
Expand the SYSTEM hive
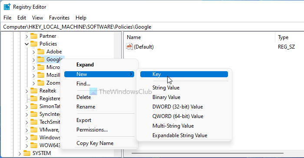click(x=20, y=154)
